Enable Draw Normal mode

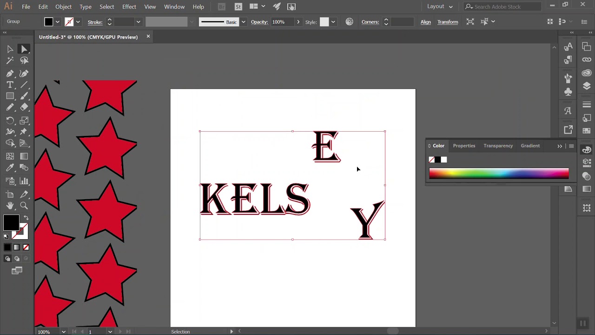coord(7,259)
